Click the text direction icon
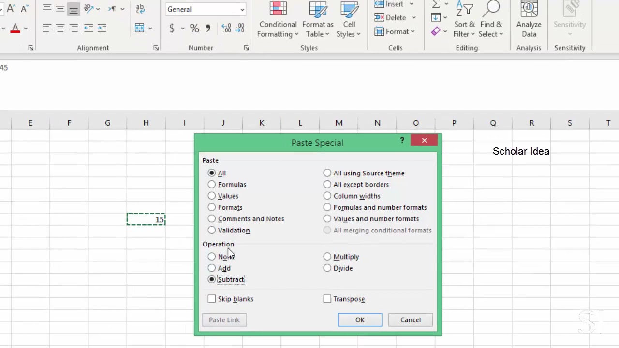Image resolution: width=619 pixels, height=348 pixels. coord(112,9)
